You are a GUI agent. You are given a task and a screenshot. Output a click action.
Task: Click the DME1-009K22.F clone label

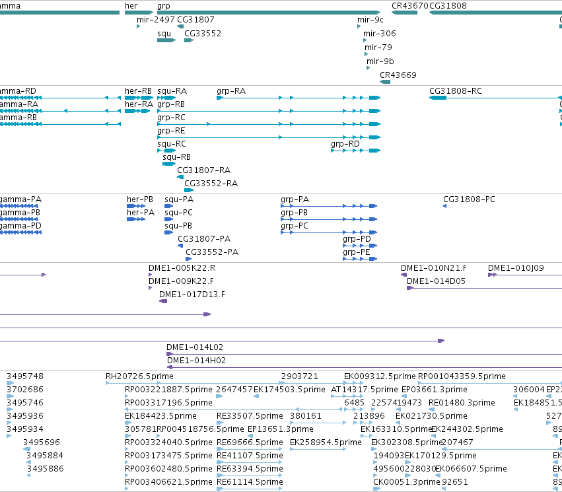point(181,281)
